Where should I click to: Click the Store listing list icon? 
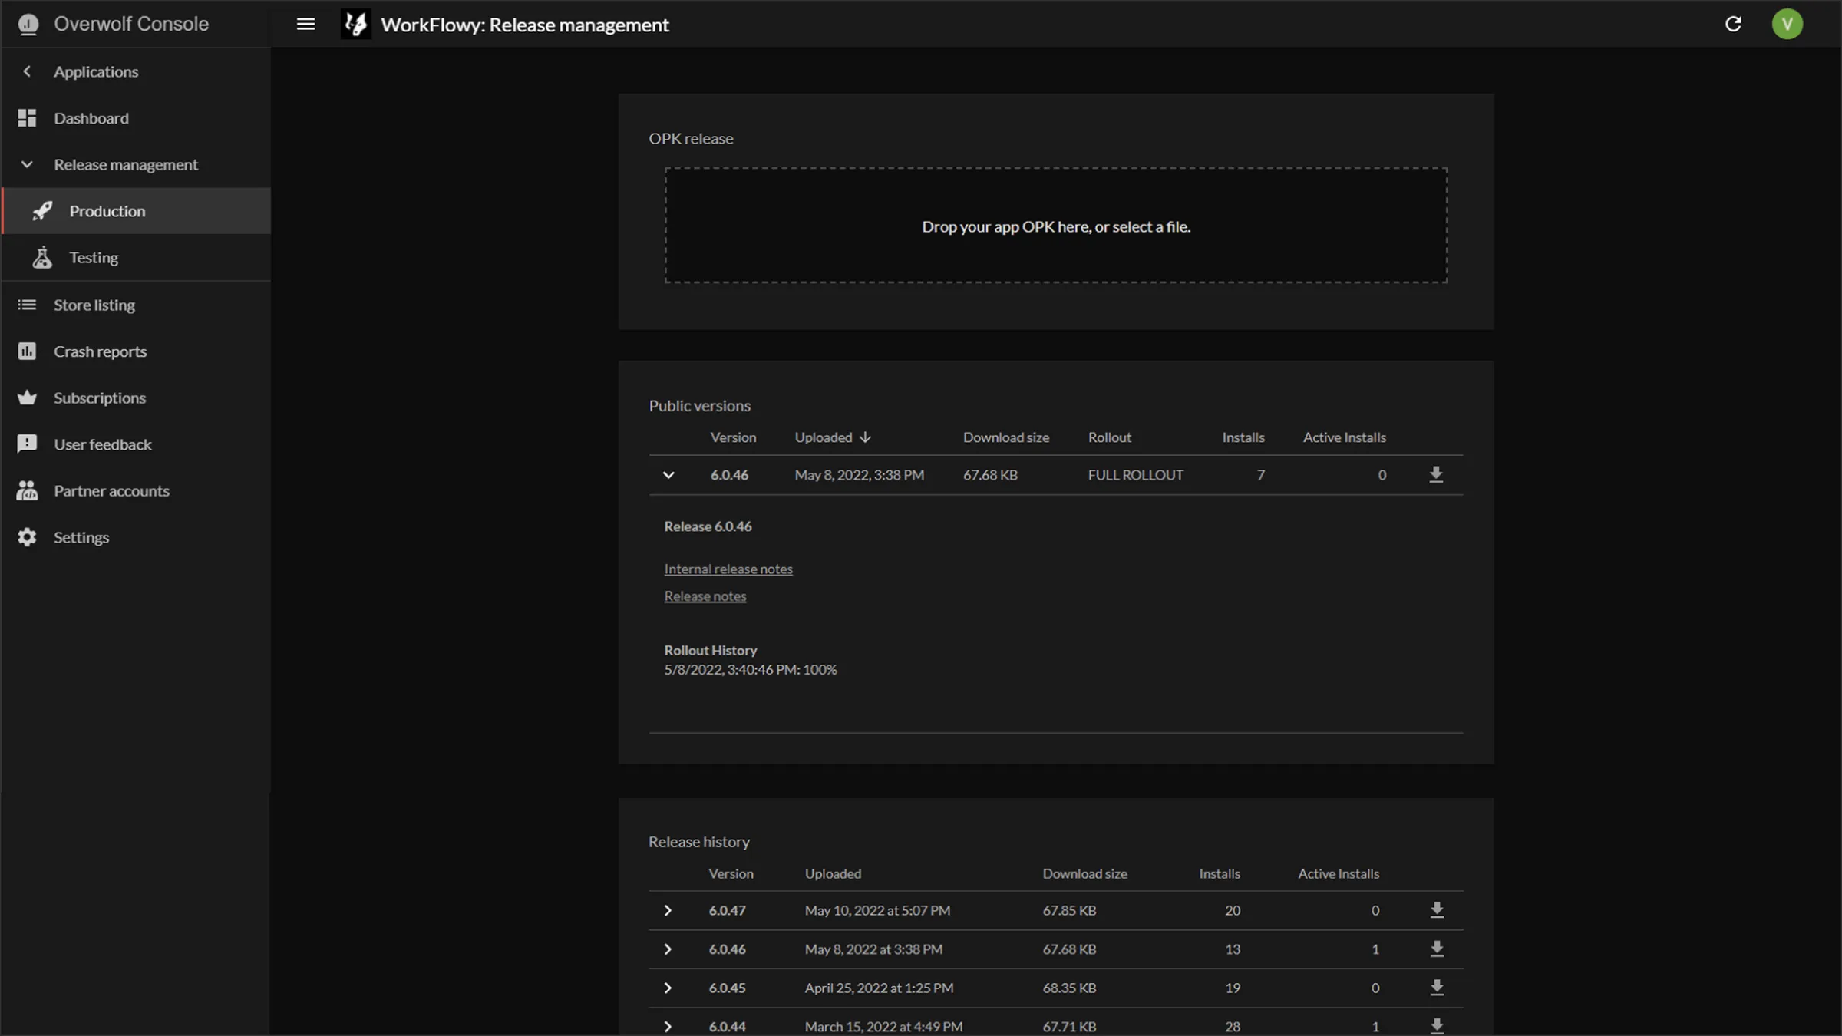[x=27, y=305]
